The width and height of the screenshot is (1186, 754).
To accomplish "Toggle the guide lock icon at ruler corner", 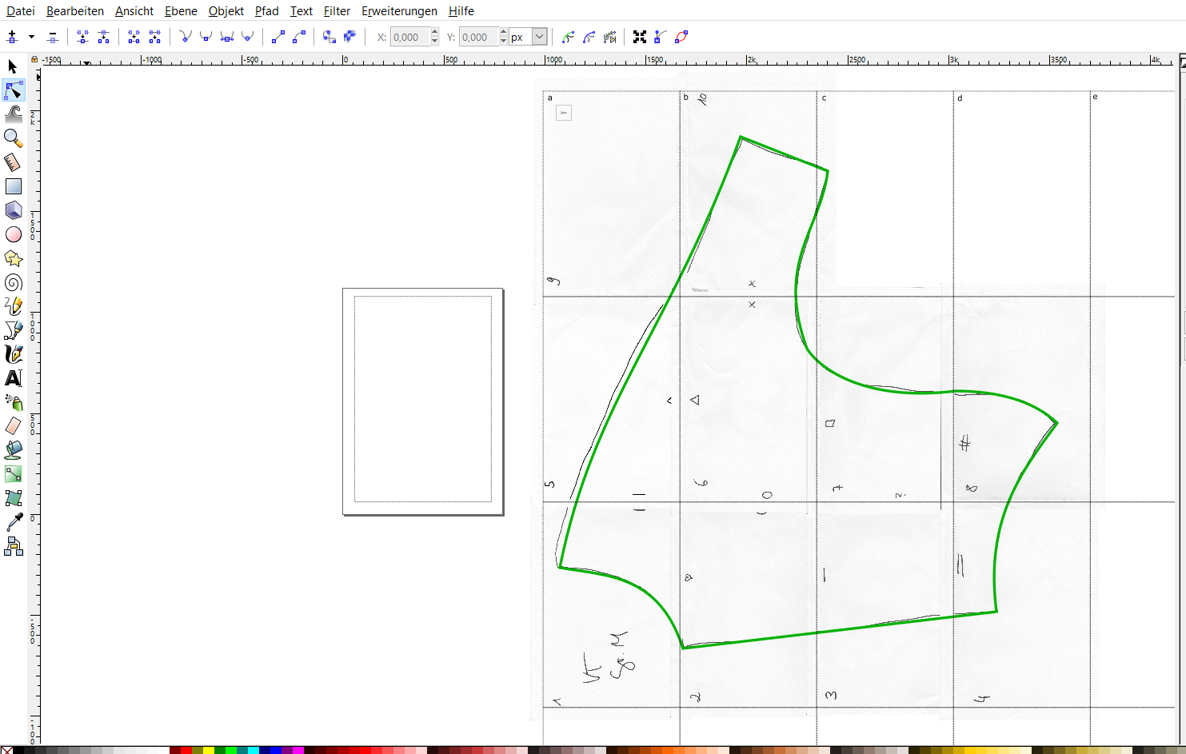I will point(34,59).
